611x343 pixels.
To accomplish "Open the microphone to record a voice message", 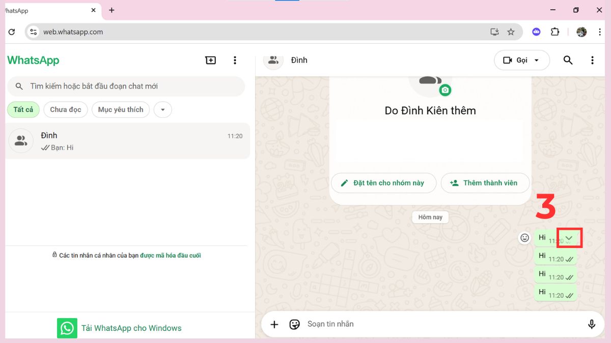I will point(592,324).
